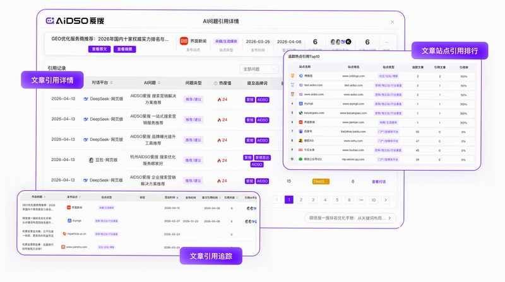This screenshot has height=282, width=505.
Task: Click baijiahao.baidu.com domain in ranking
Action: pos(353,132)
